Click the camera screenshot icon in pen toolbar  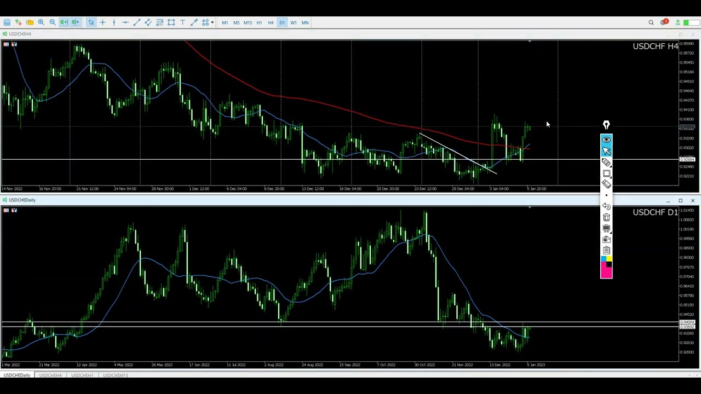606,239
